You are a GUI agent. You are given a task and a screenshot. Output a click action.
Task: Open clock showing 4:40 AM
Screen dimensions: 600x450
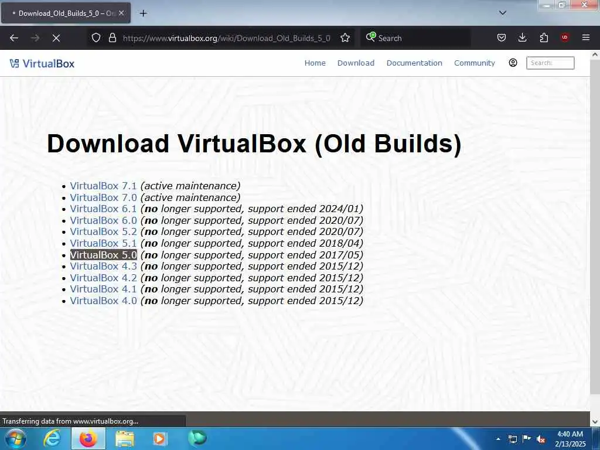pos(570,439)
